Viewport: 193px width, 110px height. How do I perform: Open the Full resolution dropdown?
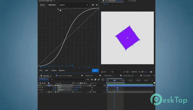(116, 72)
